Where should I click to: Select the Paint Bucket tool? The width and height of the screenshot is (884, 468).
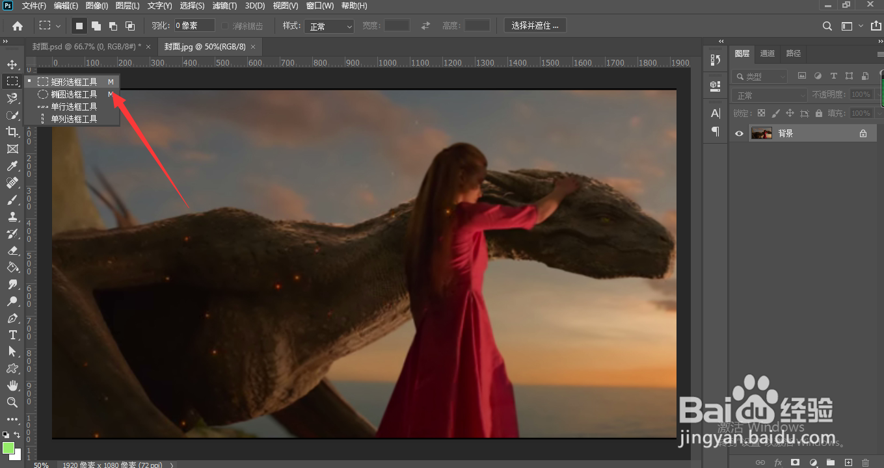(x=12, y=267)
